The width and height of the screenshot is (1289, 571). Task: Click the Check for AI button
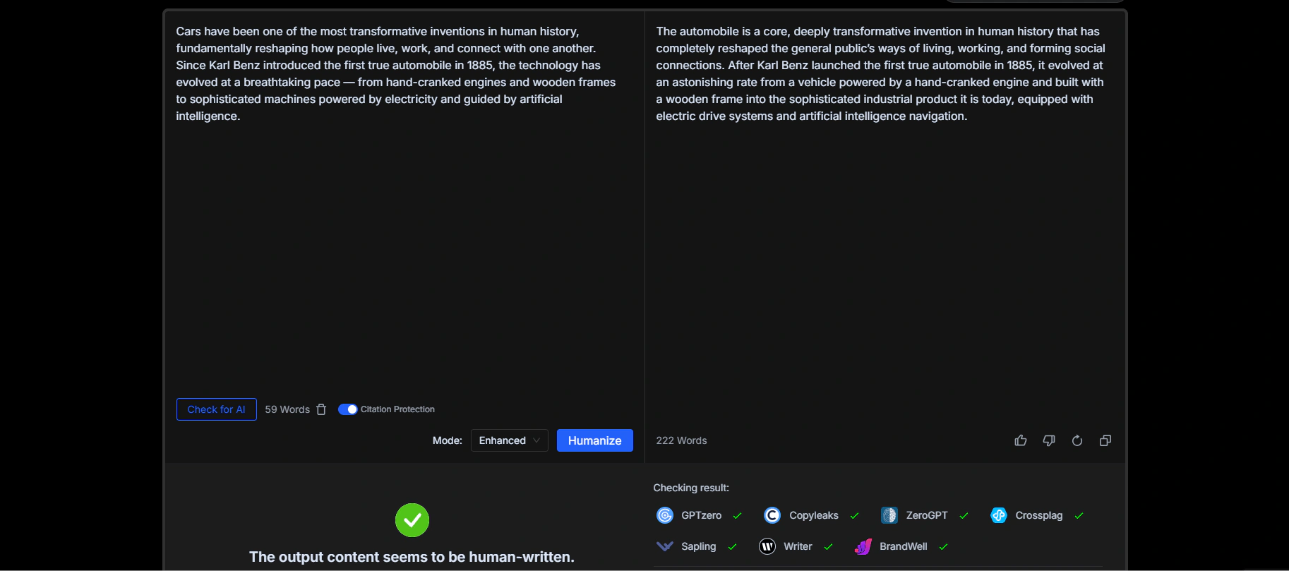(x=216, y=409)
